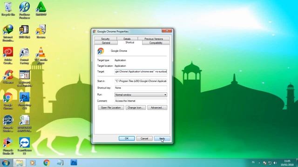Image resolution: width=298 pixels, height=167 pixels.
Task: Click the Open File Location button
Action: click(x=111, y=108)
